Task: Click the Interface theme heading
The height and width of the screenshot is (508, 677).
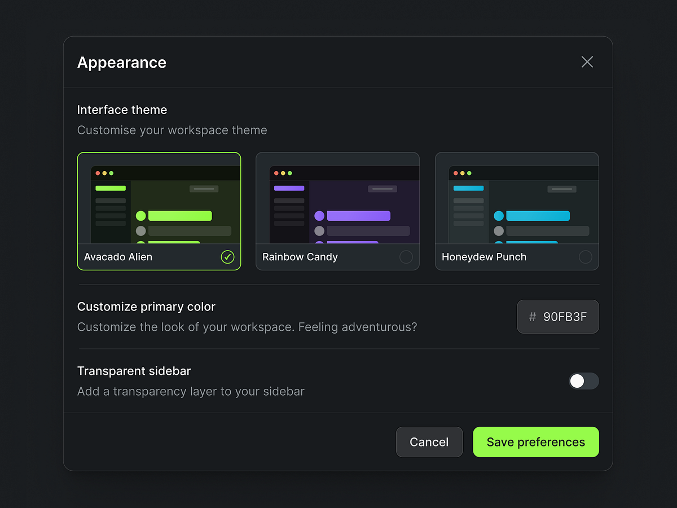Action: (122, 110)
